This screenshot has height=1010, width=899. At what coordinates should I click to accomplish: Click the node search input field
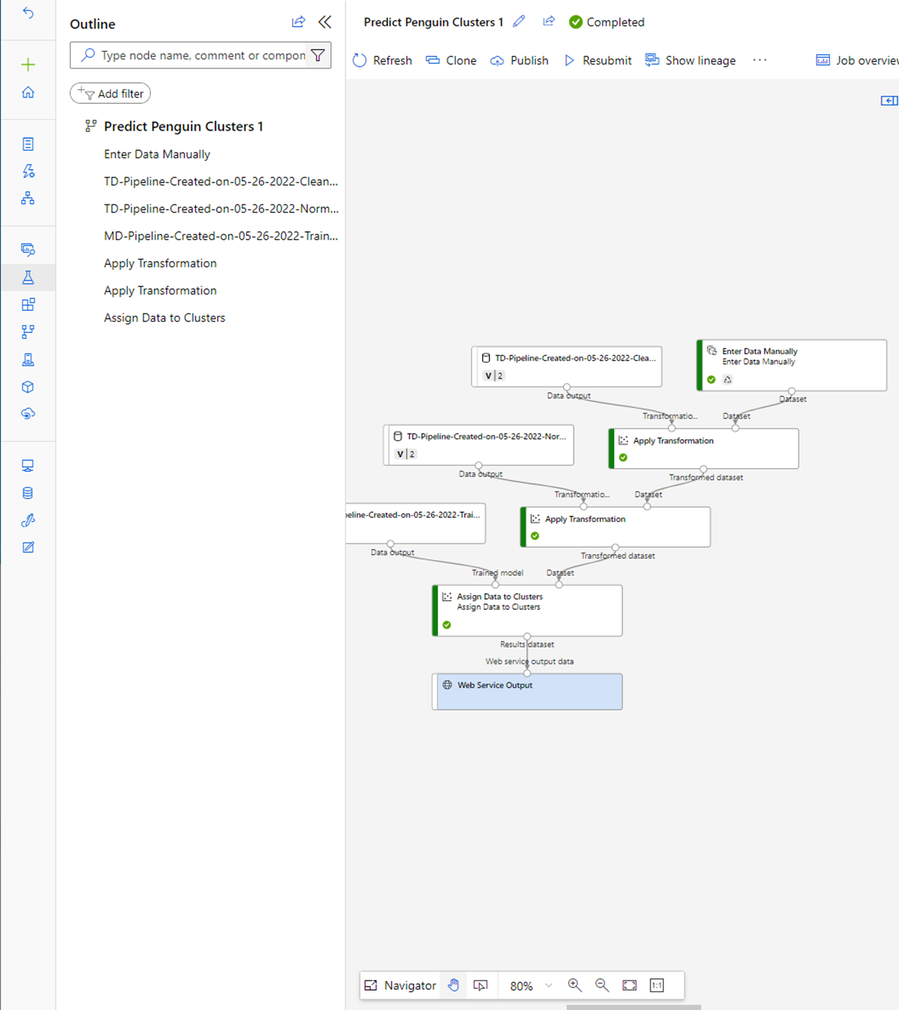coord(200,55)
